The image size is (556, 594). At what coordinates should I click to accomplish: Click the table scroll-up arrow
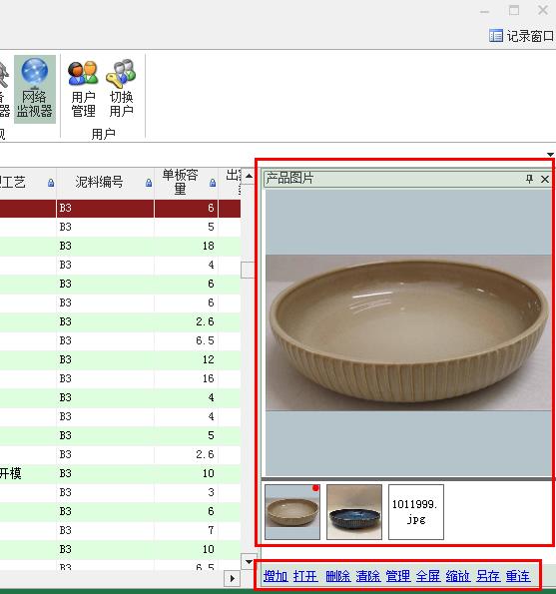tap(249, 176)
